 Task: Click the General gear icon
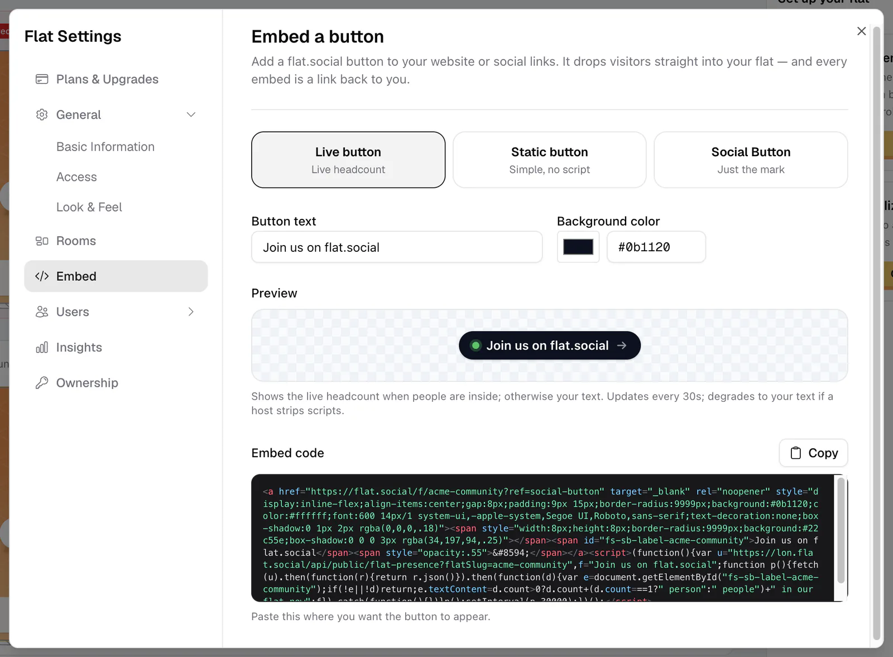[42, 114]
